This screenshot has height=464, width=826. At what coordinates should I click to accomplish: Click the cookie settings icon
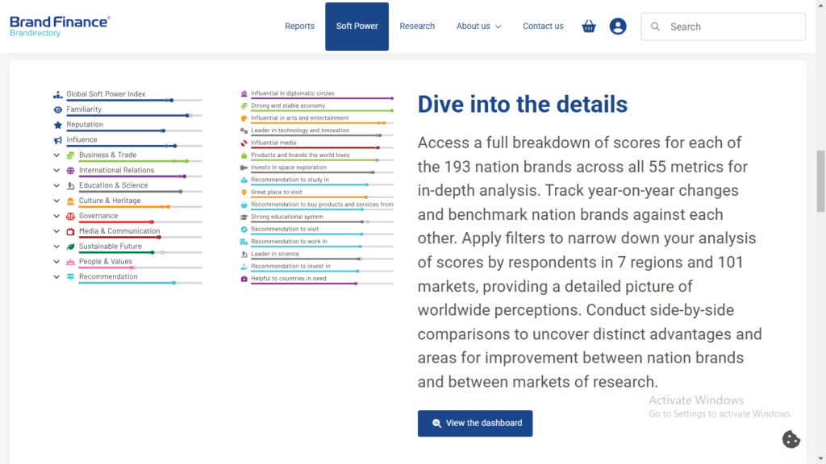(791, 439)
